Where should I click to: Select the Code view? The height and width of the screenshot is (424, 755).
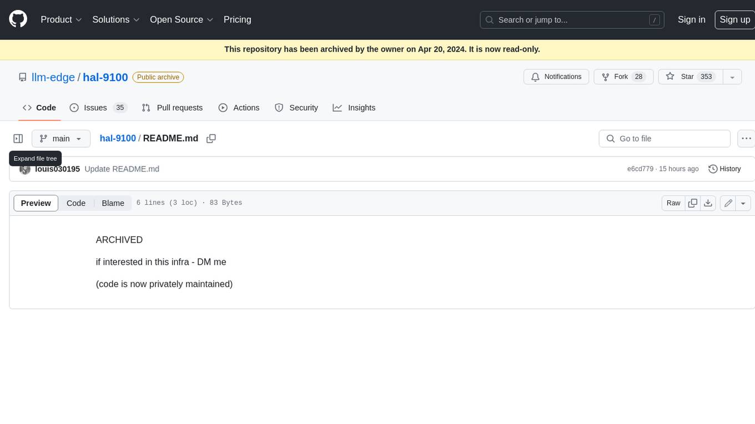76,203
